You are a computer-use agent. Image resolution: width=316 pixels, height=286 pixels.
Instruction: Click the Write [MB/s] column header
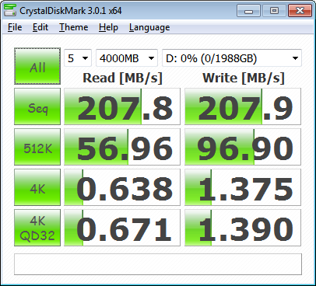coord(244,78)
